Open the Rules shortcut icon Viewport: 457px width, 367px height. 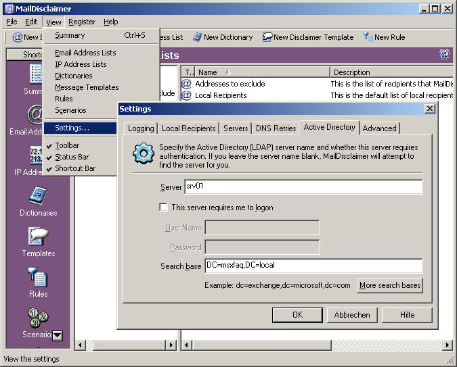38,277
